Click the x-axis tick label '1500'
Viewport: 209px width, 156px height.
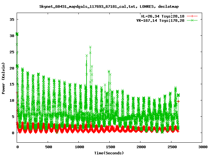(110, 147)
